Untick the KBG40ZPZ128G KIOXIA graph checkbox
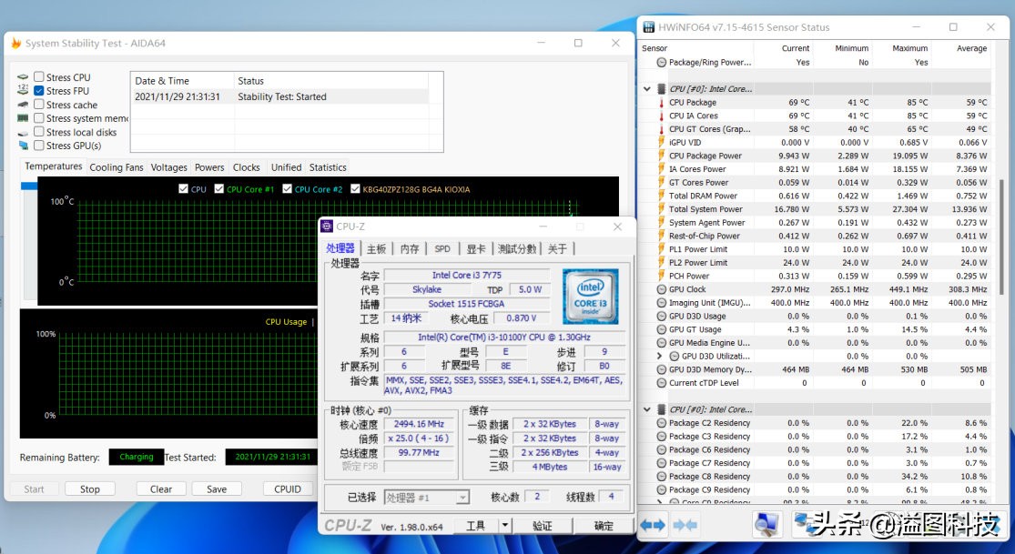Viewport: 1015px width, 554px height. [x=355, y=189]
